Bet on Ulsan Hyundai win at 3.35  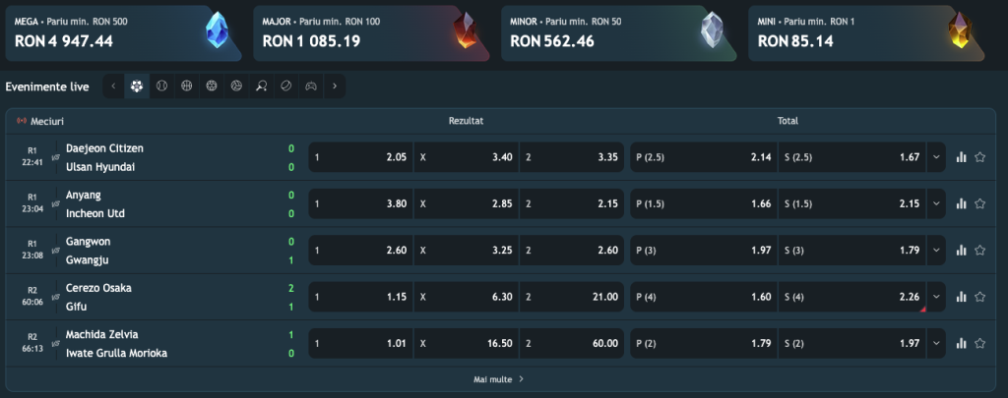pyautogui.click(x=572, y=157)
